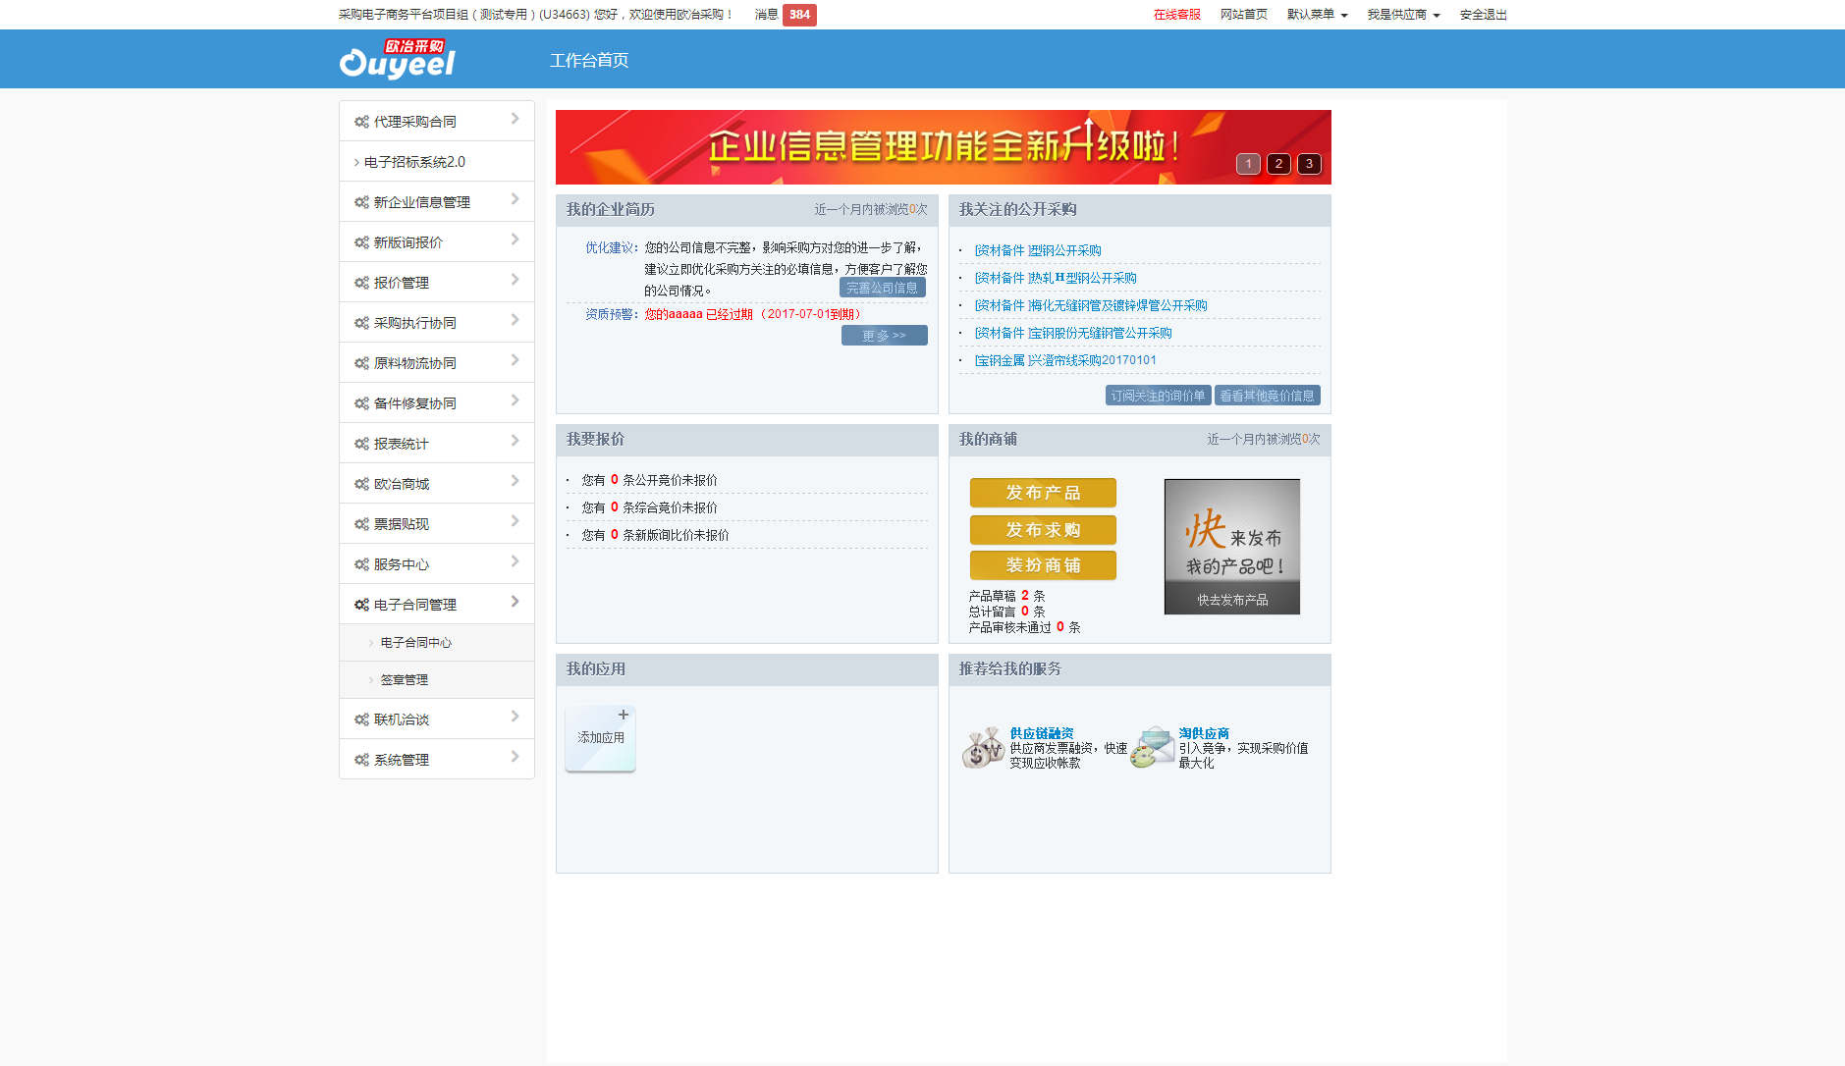Screen dimensions: 1845x1066
Task: Click expired qualification warning text
Action: click(754, 314)
